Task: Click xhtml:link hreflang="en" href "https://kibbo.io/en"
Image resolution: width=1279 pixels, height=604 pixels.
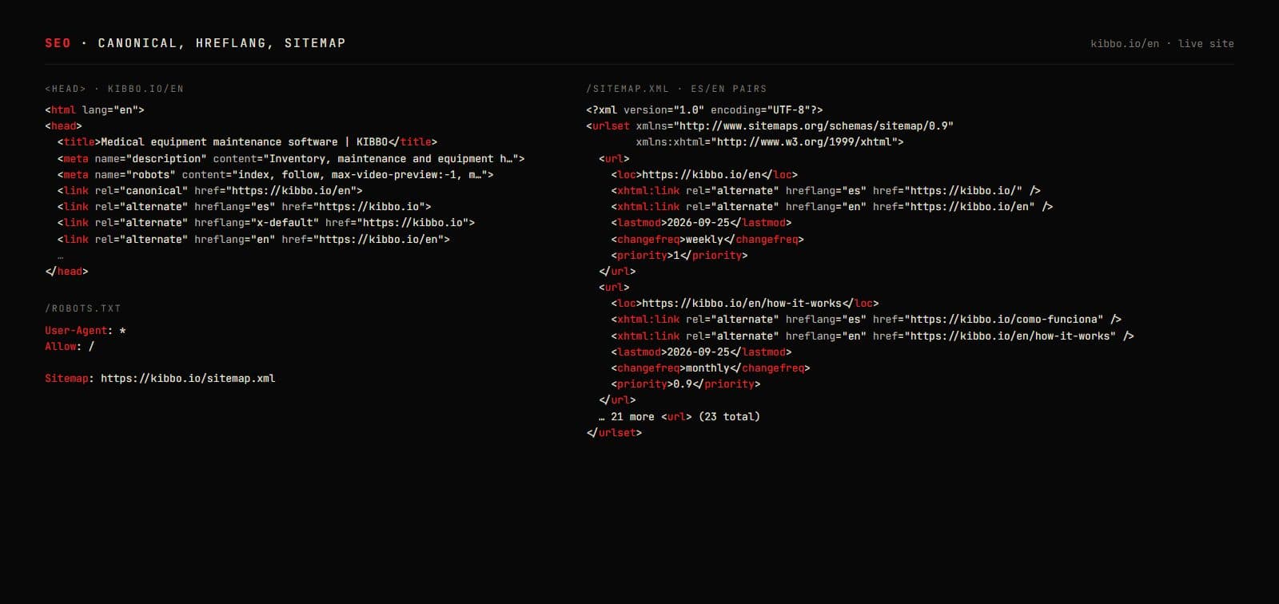Action: point(832,207)
